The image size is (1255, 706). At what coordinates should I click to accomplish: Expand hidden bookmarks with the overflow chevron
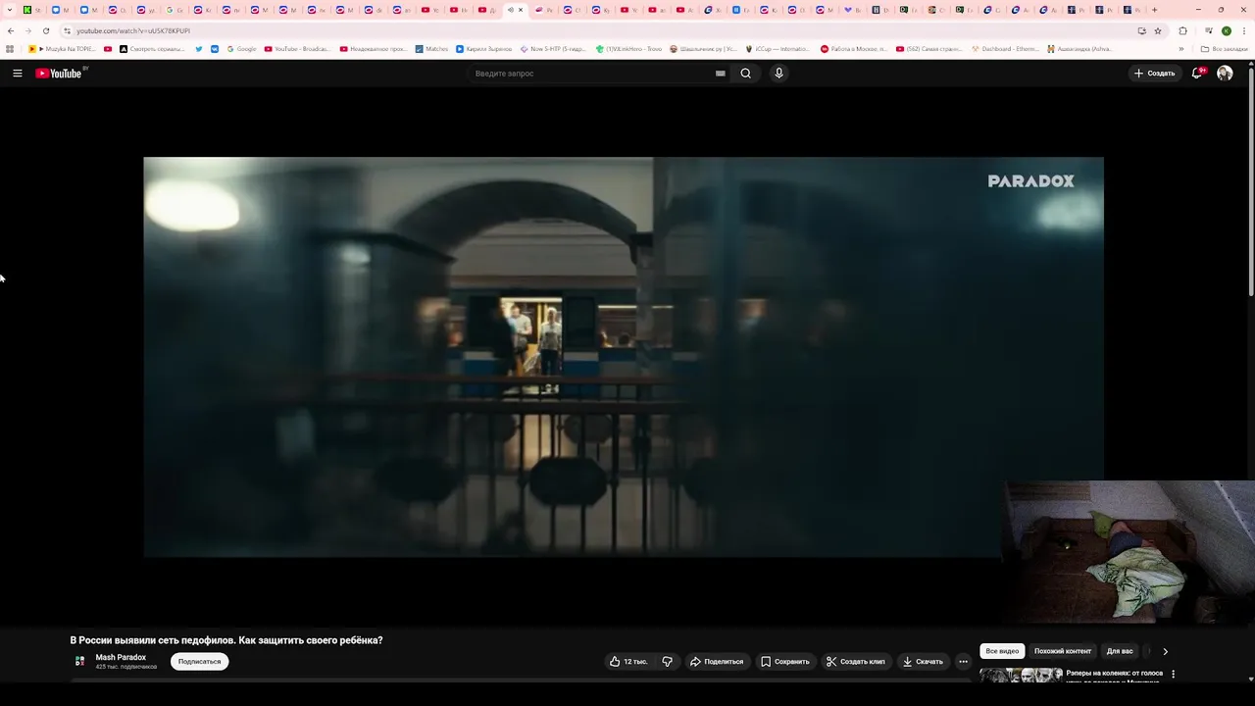tap(1180, 48)
